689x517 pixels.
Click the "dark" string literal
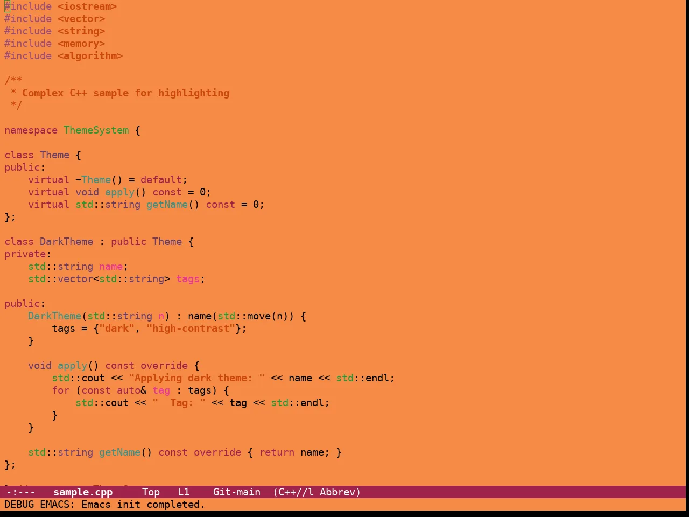[x=117, y=329]
